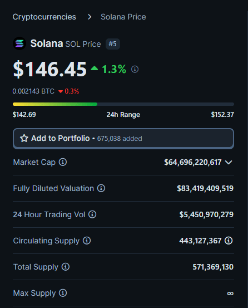The width and height of the screenshot is (248, 308).
Task: Click the breadcrumb chevron separator arrow
Action: point(90,17)
